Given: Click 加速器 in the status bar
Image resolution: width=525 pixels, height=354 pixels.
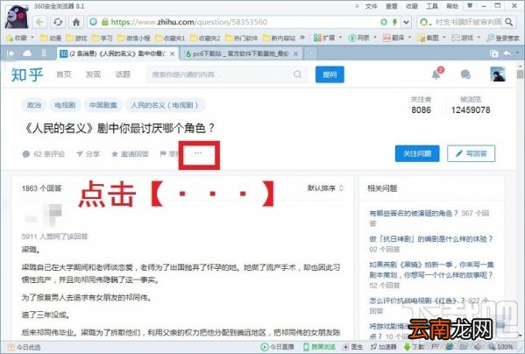Looking at the screenshot, I should (383, 347).
